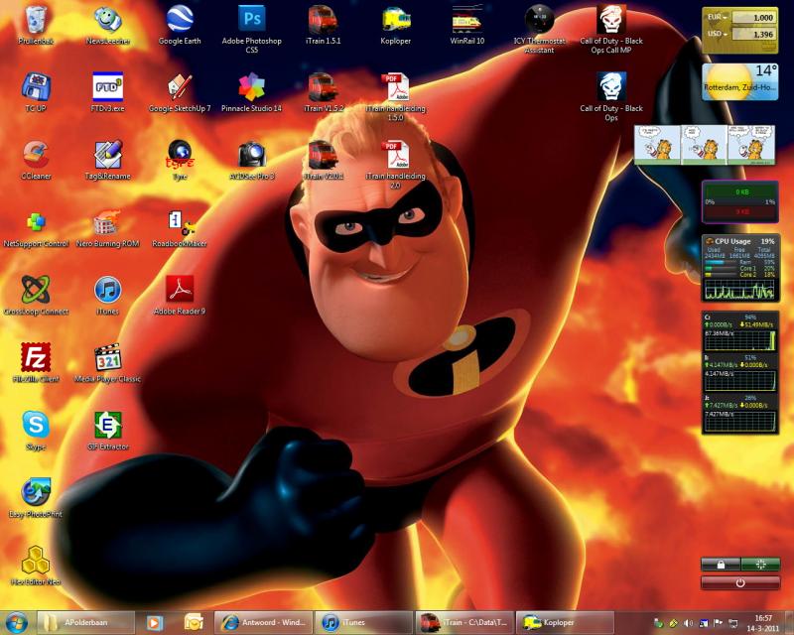
Task: Open the Windows Start menu
Action: 17,622
